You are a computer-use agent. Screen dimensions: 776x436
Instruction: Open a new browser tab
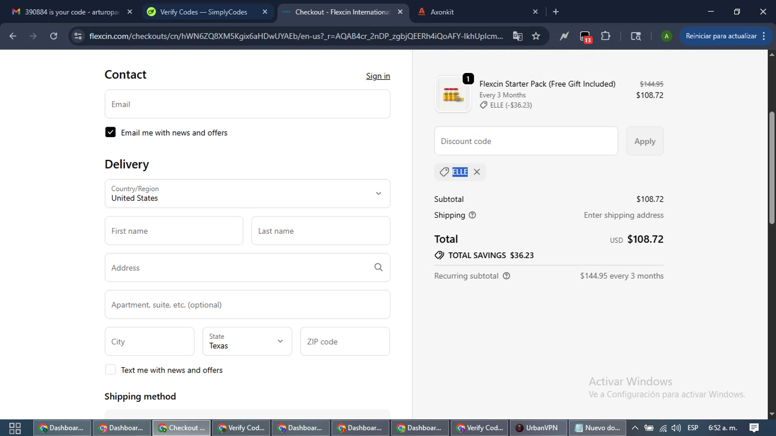pos(556,12)
